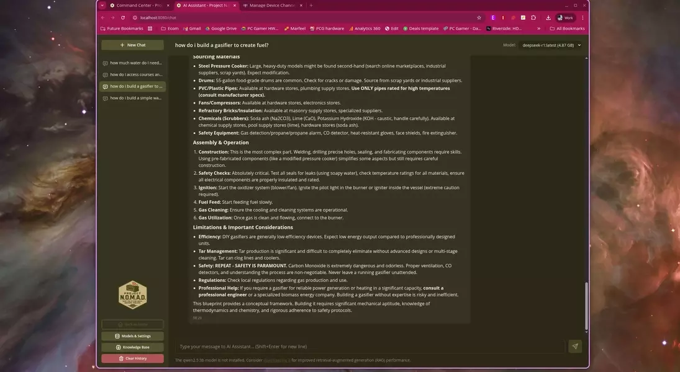Expand the bookmarks overflow chevron
The image size is (680, 372).
coord(538,29)
